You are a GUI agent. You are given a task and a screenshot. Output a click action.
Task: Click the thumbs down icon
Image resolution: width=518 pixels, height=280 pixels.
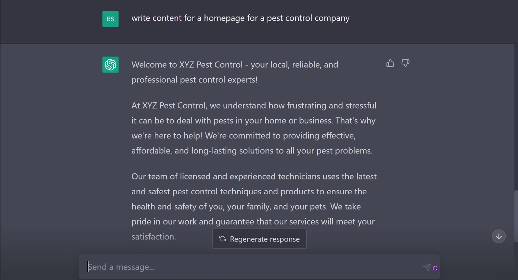tap(405, 63)
